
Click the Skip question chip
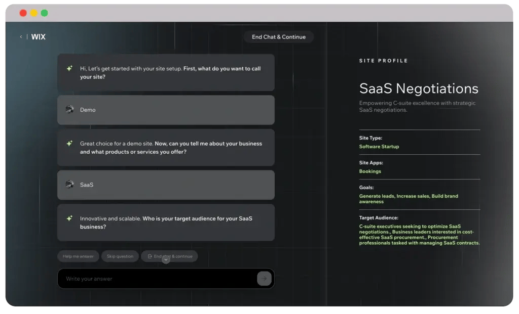pyautogui.click(x=120, y=256)
